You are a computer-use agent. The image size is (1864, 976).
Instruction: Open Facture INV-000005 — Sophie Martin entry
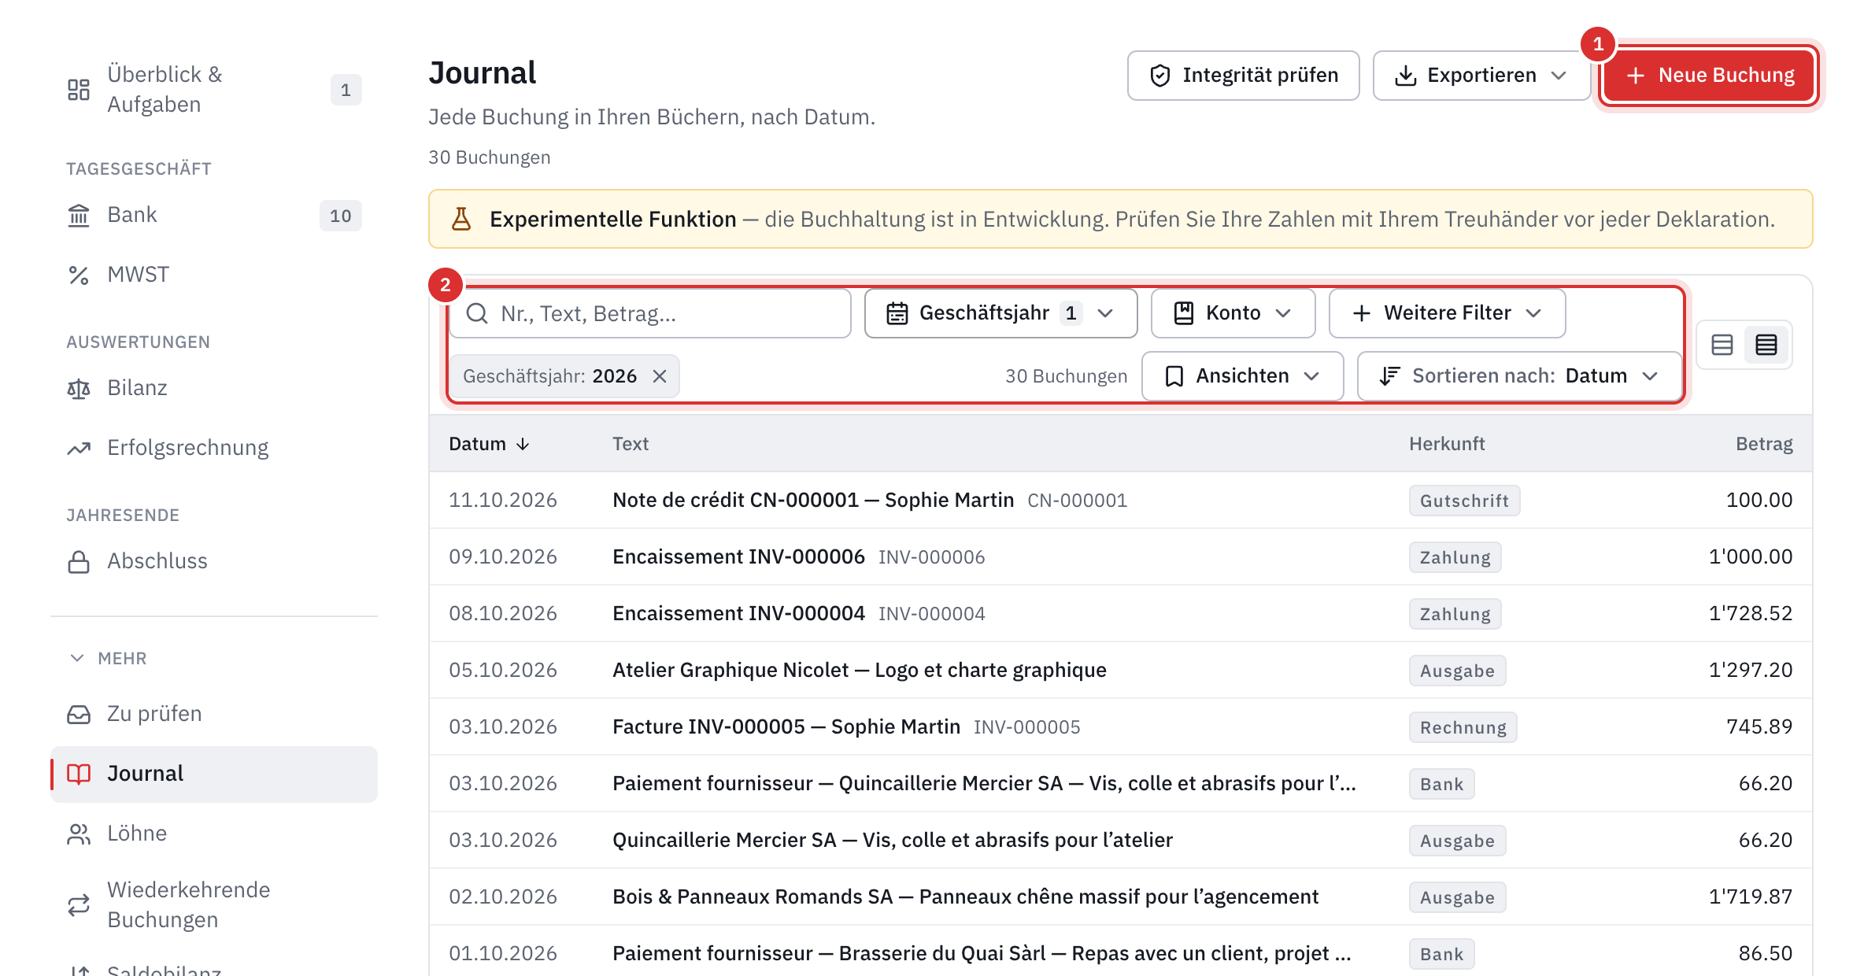coord(1121,726)
